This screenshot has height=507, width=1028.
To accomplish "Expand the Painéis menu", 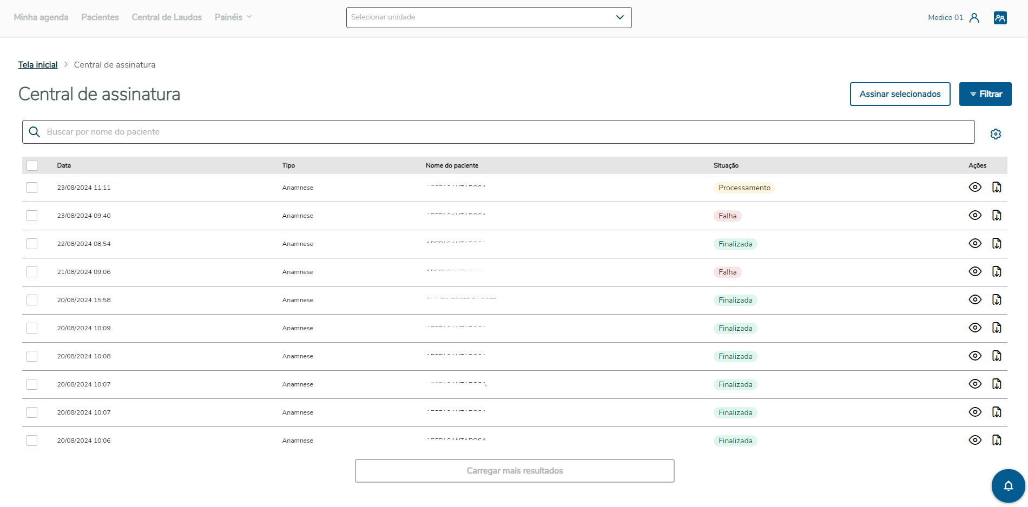I will tap(233, 17).
